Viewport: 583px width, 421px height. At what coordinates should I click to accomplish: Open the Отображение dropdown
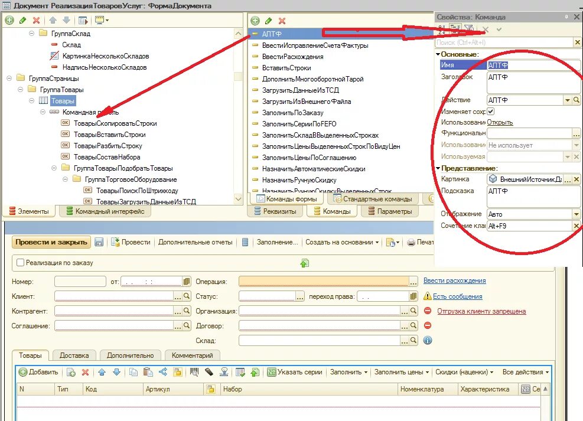click(x=577, y=214)
